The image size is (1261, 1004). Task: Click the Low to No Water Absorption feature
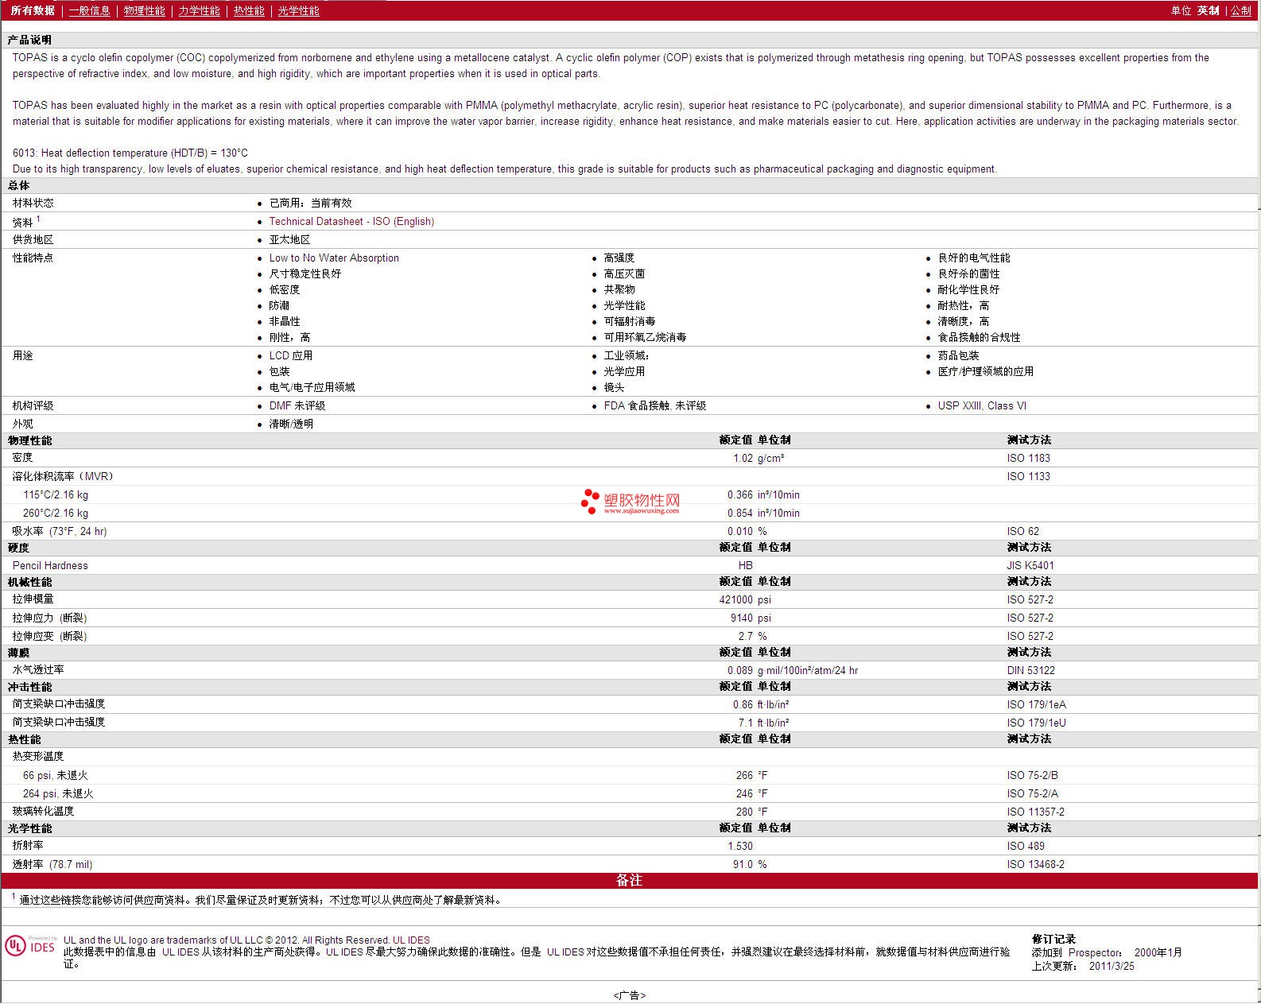pyautogui.click(x=334, y=258)
